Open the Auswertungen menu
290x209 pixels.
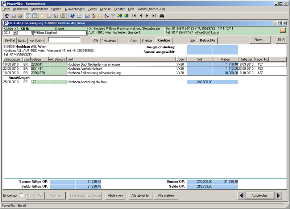(75, 9)
